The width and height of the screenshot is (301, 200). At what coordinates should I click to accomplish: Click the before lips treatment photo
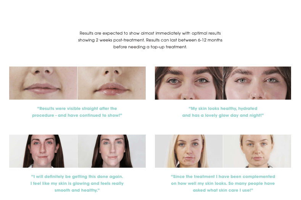coord(43,83)
